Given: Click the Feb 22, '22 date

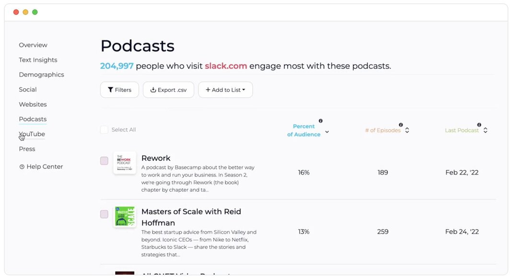Looking at the screenshot, I should point(462,173).
